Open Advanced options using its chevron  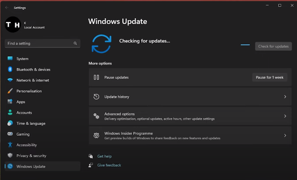[x=285, y=116]
